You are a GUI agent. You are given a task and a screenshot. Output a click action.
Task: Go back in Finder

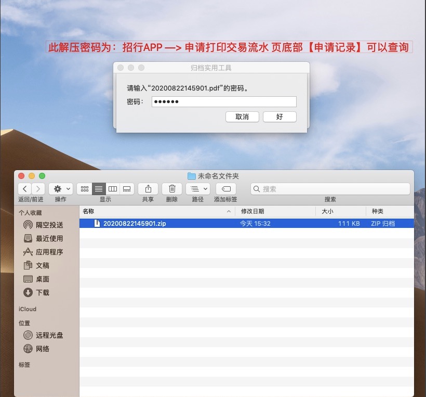(25, 188)
